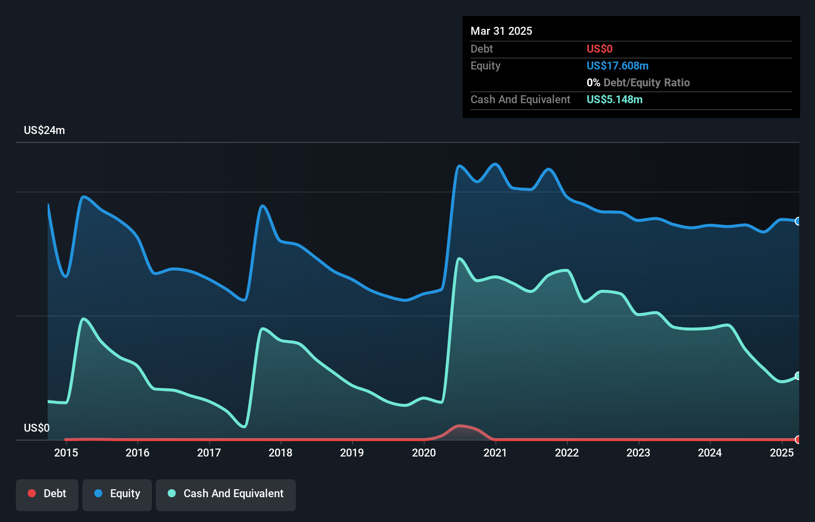Image resolution: width=815 pixels, height=522 pixels.
Task: Click the 2018 x-axis label
Action: [x=280, y=453]
